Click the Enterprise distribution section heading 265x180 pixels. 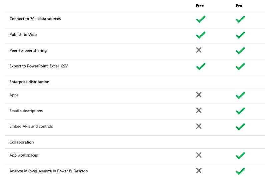29,82
